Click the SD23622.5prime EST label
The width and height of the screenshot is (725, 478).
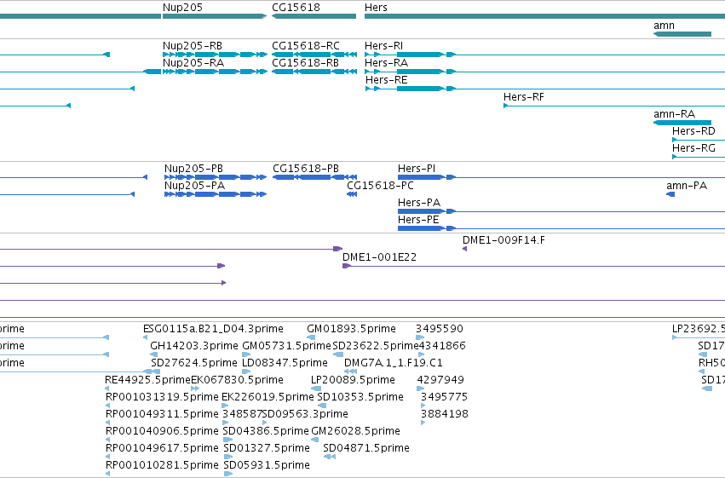point(376,346)
